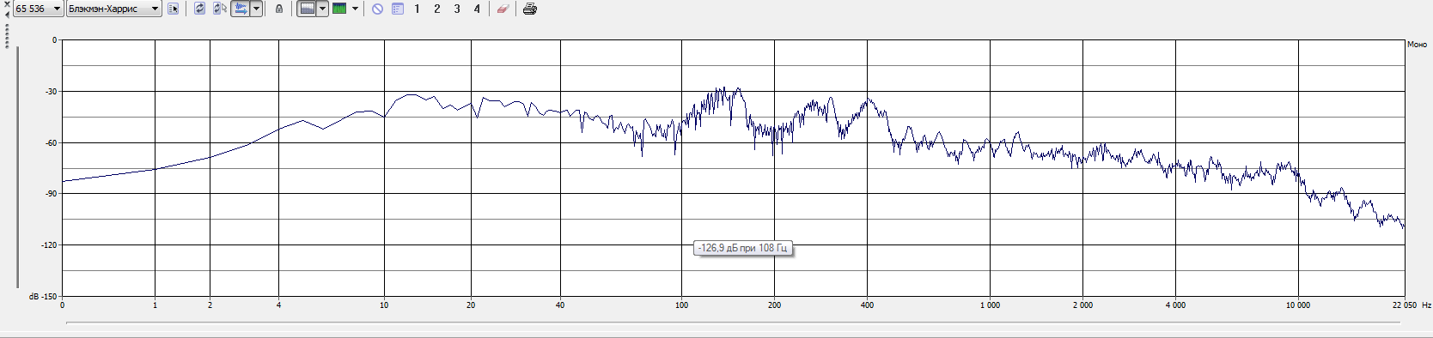Click the blue circle-slash clear icon

click(x=377, y=9)
